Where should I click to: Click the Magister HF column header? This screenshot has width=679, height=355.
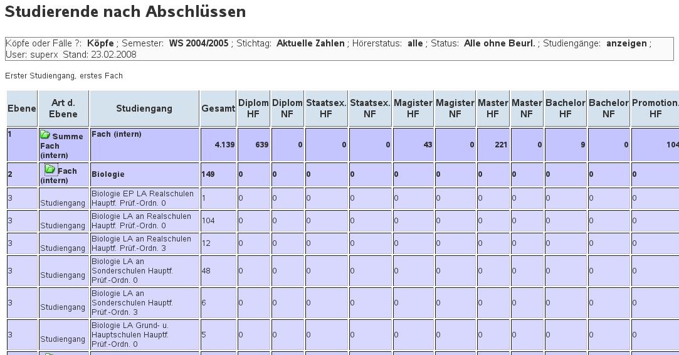(413, 109)
